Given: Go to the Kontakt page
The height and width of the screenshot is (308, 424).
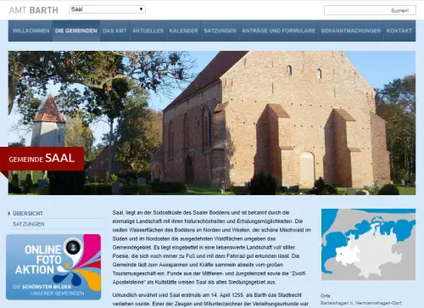Looking at the screenshot, I should point(399,31).
